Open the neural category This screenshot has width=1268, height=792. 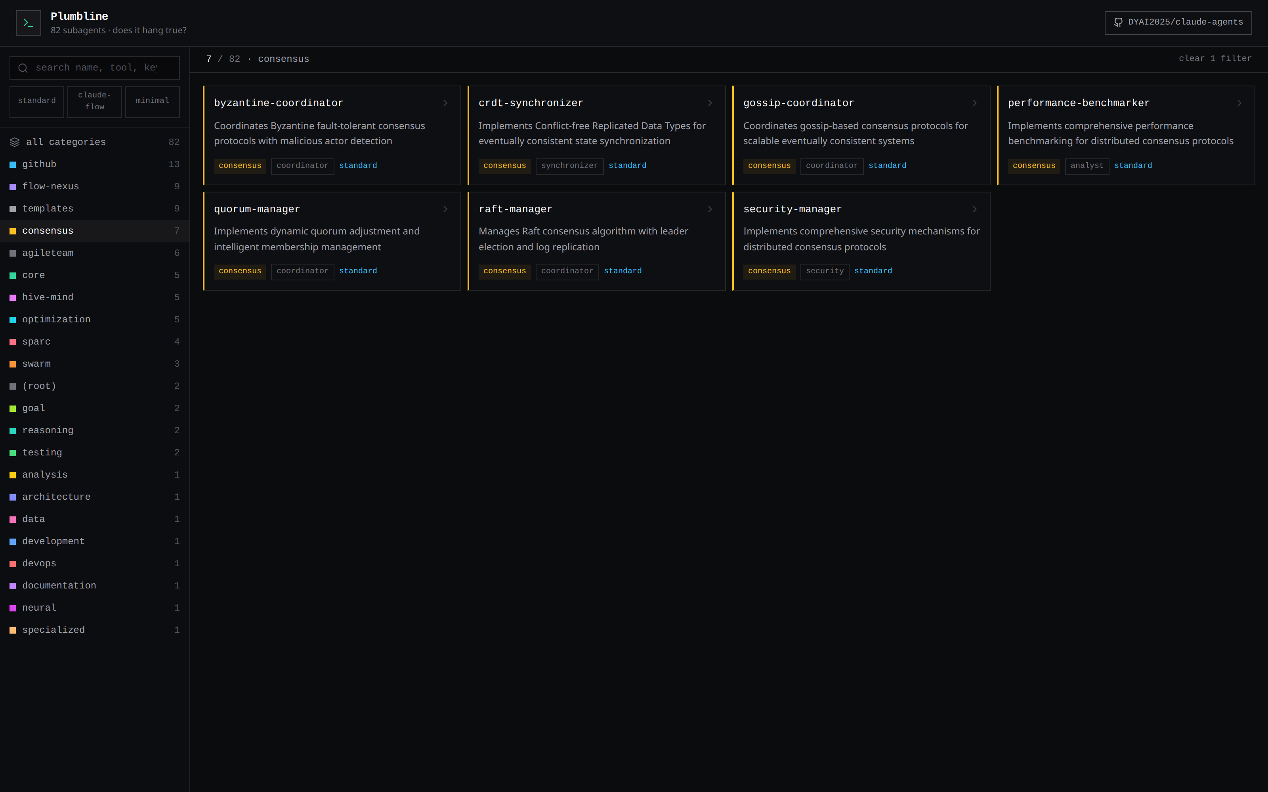[95, 607]
